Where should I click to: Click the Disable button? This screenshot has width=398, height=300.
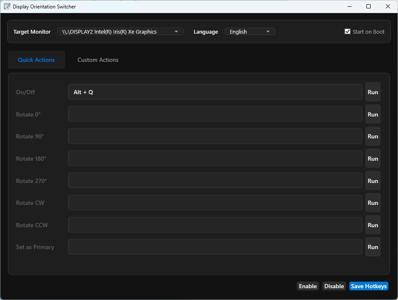pyautogui.click(x=334, y=286)
